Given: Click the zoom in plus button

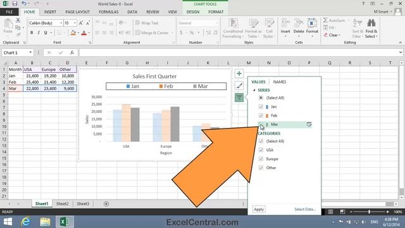Looking at the screenshot, I should click(387, 212).
